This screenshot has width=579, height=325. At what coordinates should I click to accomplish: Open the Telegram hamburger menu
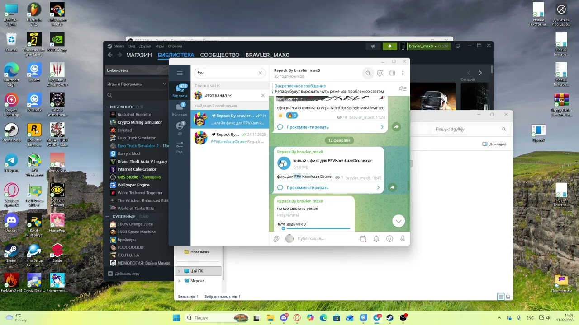(x=180, y=73)
